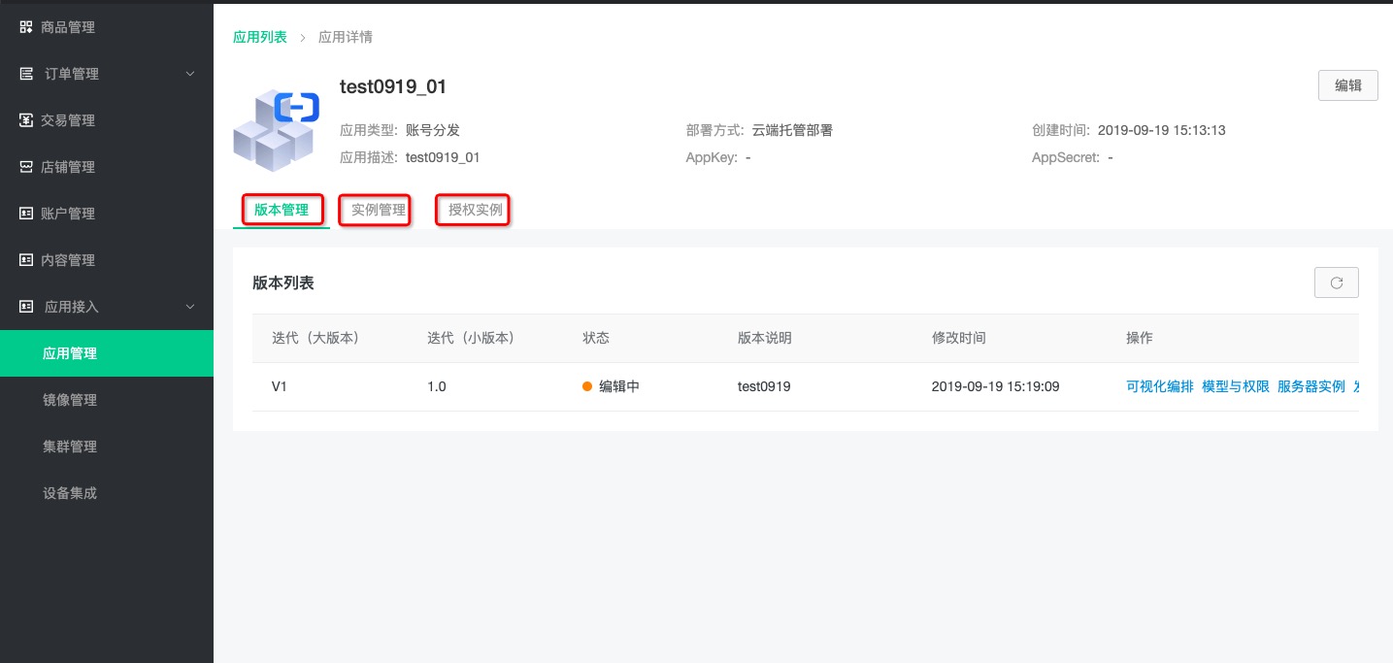Click the 版本说明 column header
The height and width of the screenshot is (663, 1393).
tap(765, 338)
